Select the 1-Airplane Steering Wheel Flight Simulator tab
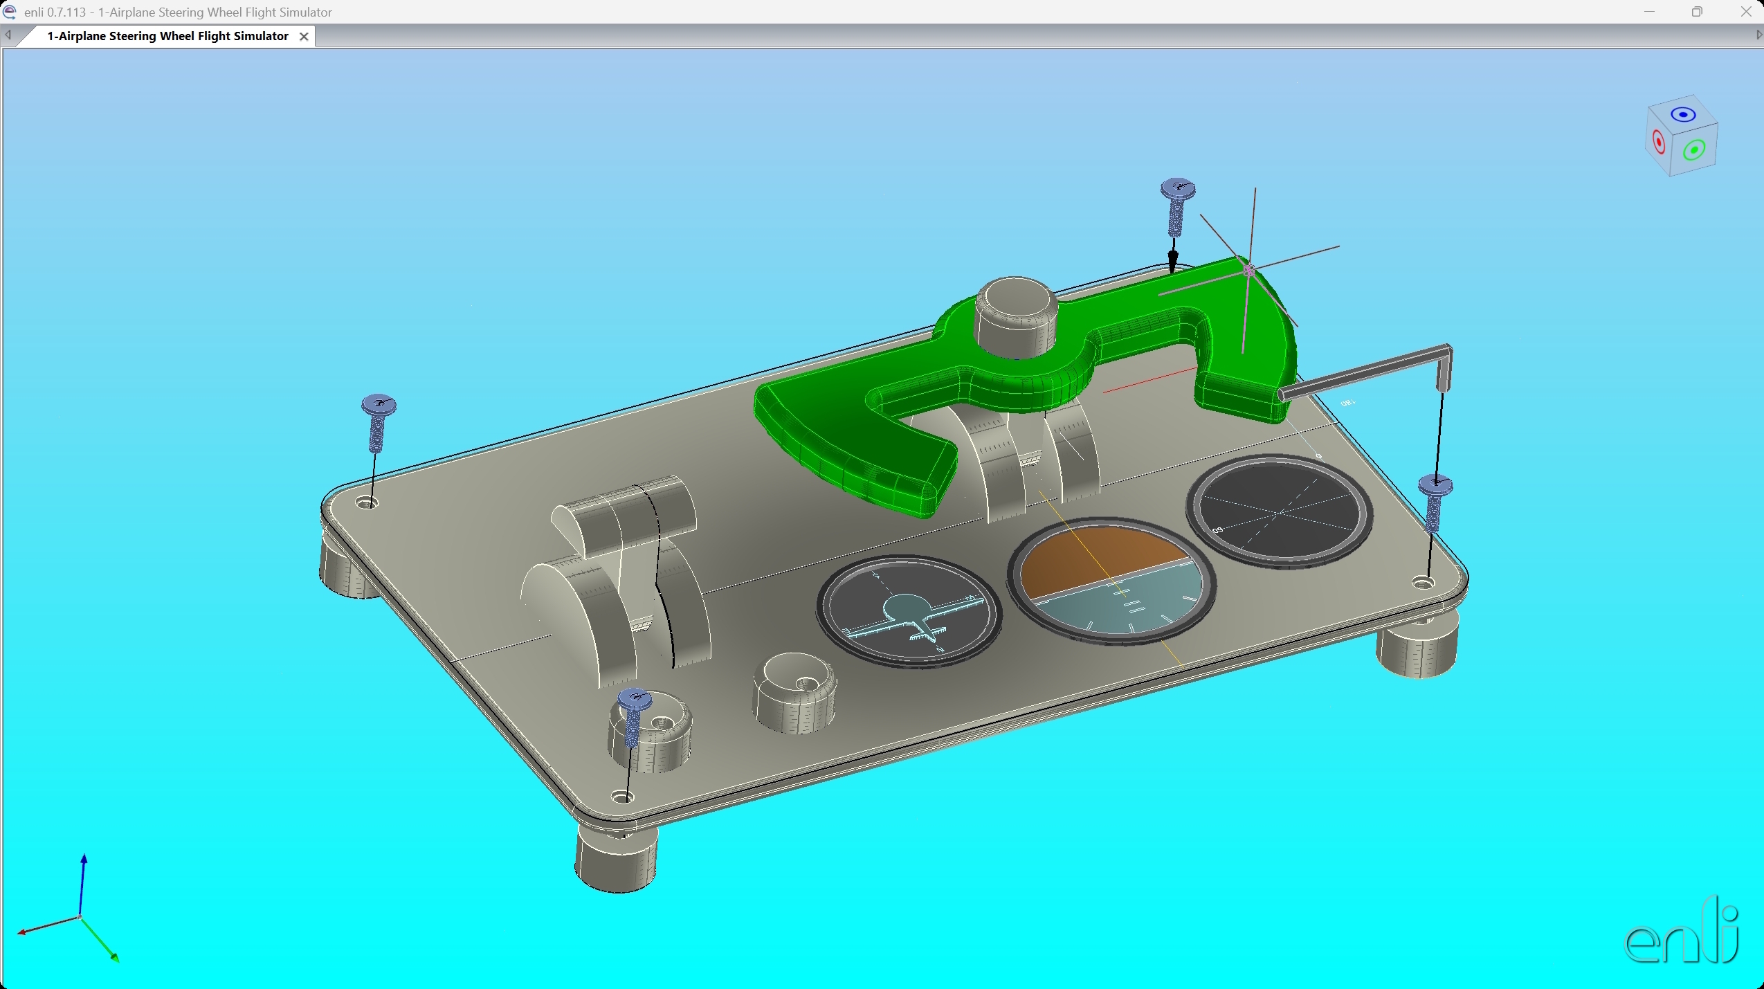 pos(167,37)
